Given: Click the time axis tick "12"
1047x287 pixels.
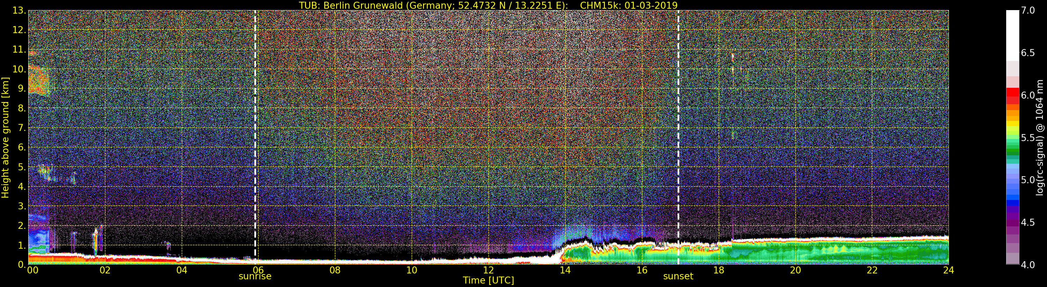Looking at the screenshot, I should (488, 270).
